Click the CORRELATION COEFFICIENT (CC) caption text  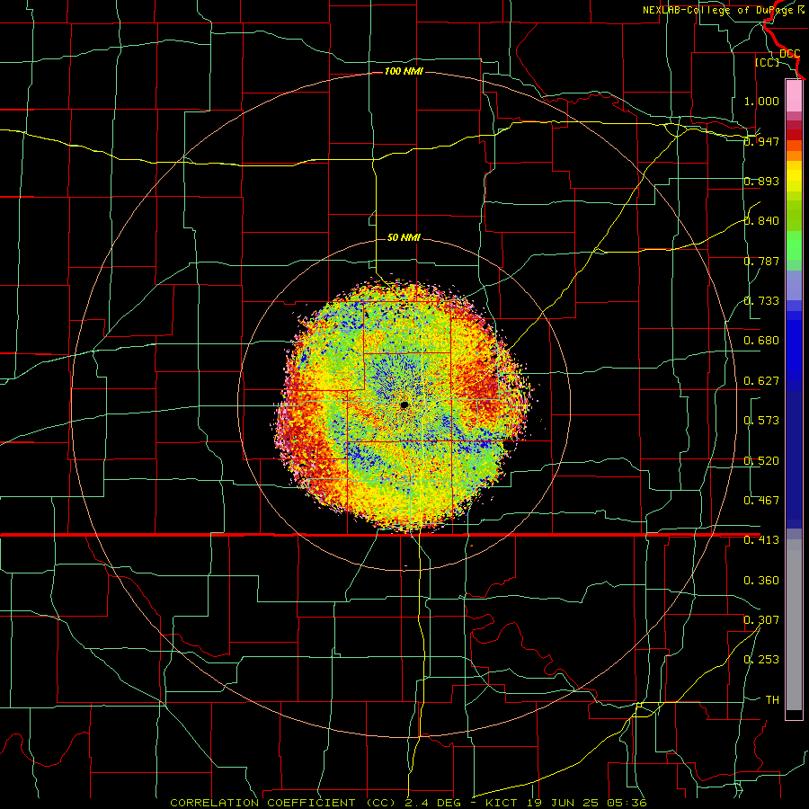click(283, 803)
